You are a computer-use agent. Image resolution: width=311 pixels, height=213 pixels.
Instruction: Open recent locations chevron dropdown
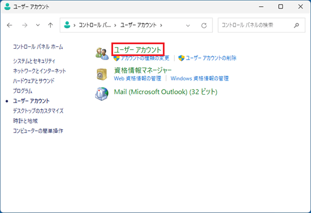[38, 25]
